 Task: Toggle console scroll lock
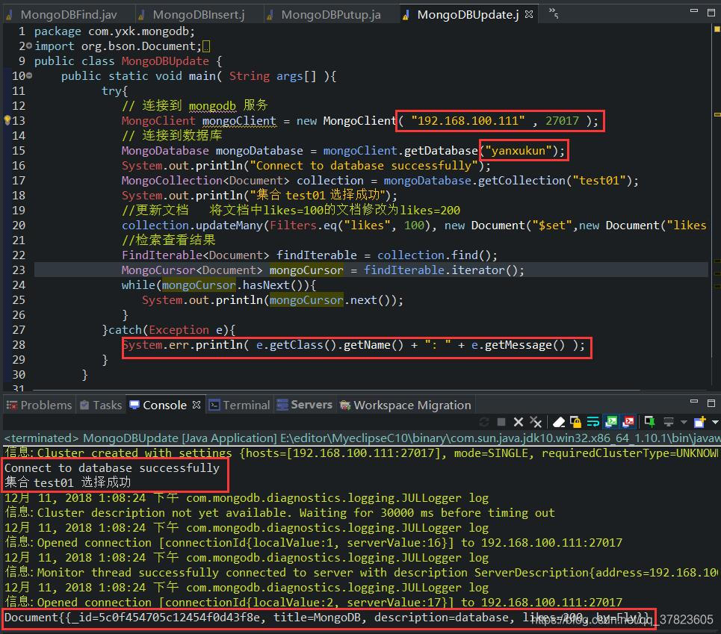[x=576, y=422]
